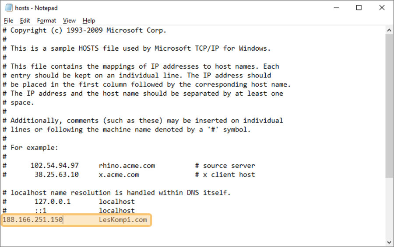Click on the x.acme.com example entry

[x=119, y=175]
